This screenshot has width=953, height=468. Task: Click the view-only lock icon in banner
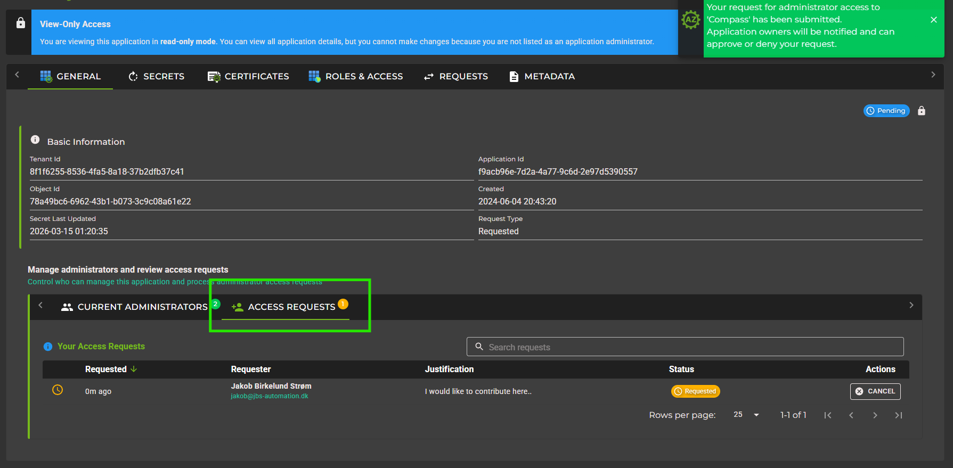tap(21, 23)
